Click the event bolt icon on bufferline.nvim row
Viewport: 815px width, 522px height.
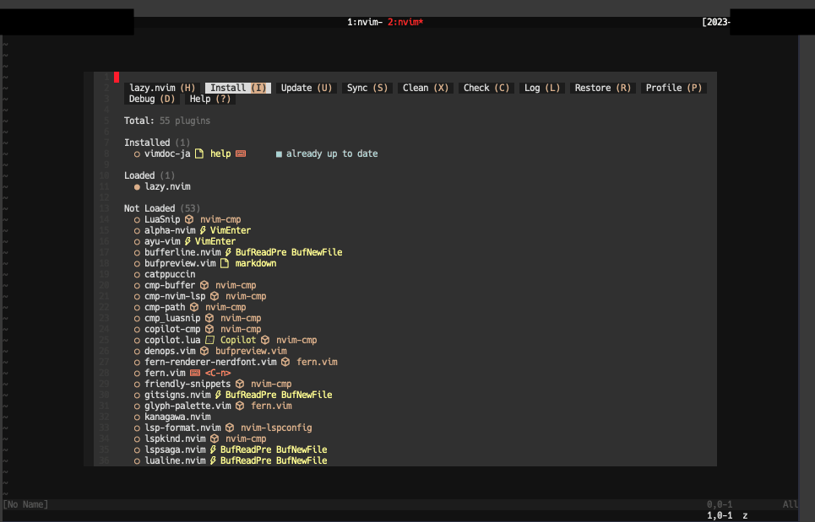tap(228, 252)
